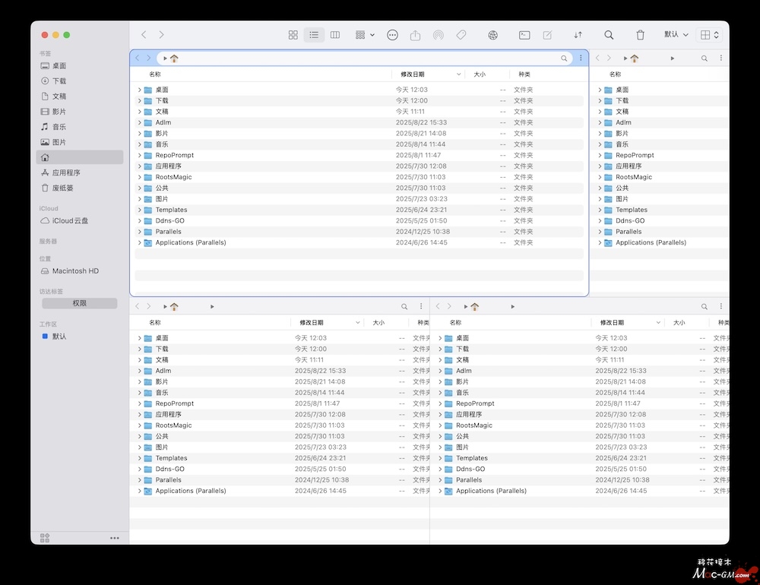The width and height of the screenshot is (760, 585).
Task: Open the 默认 workspace dropdown
Action: pyautogui.click(x=676, y=34)
